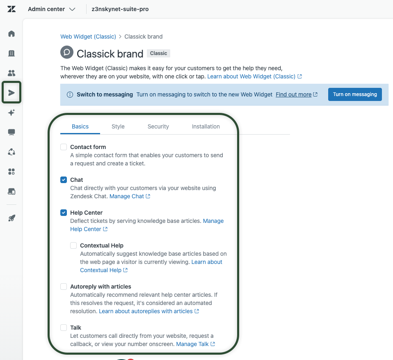This screenshot has height=360, width=393.
Task: Enable the Contextual Help checkbox
Action: click(x=73, y=245)
